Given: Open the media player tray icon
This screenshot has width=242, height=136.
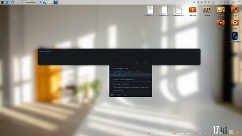Looking at the screenshot, I should (202, 2).
